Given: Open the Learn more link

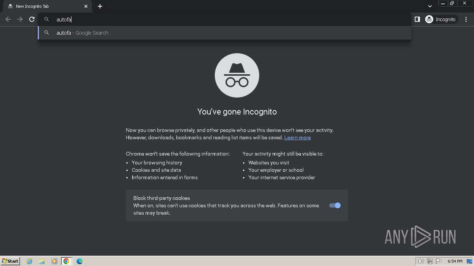Looking at the screenshot, I should coord(297,137).
